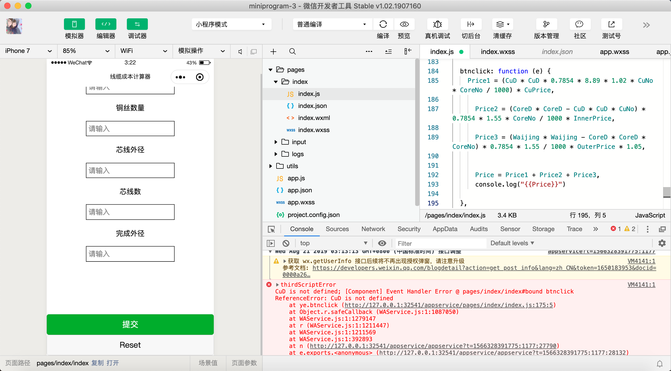Viewport: 671px width, 371px height.
Task: Clear the console with ban icon
Action: point(286,243)
